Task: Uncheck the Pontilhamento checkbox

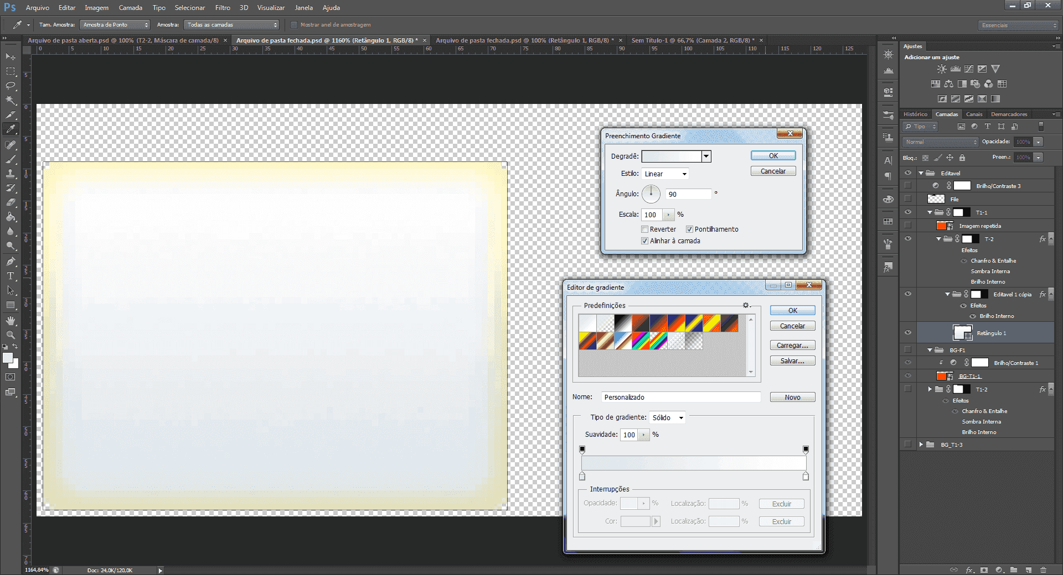Action: click(x=689, y=229)
